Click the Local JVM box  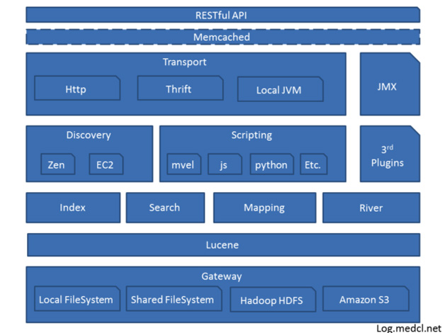pyautogui.click(x=279, y=90)
